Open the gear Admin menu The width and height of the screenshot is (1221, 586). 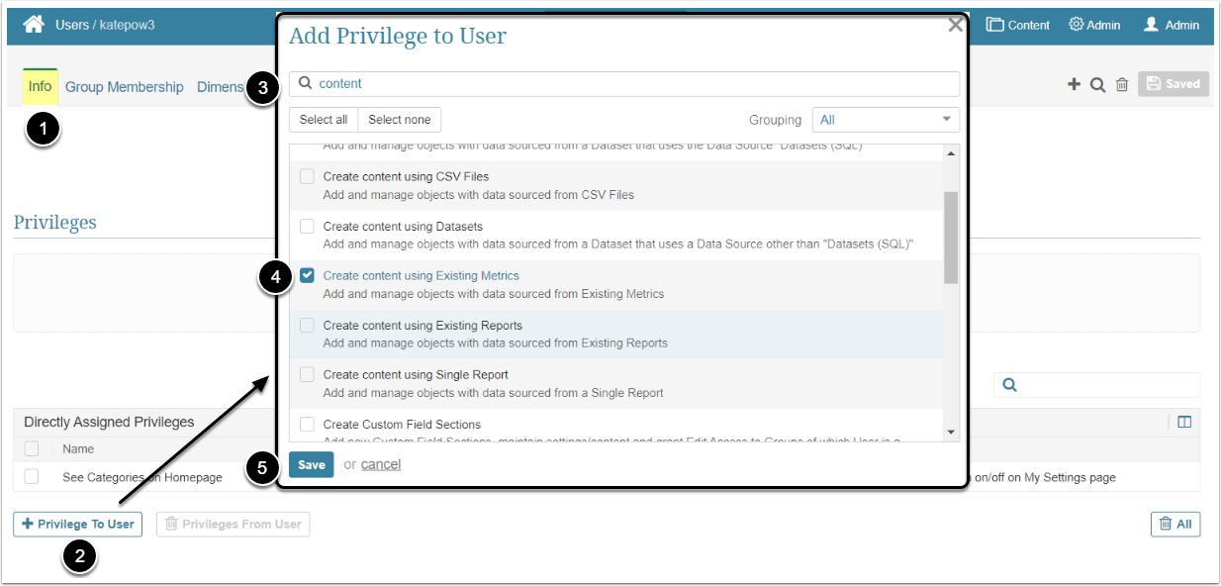click(1094, 25)
